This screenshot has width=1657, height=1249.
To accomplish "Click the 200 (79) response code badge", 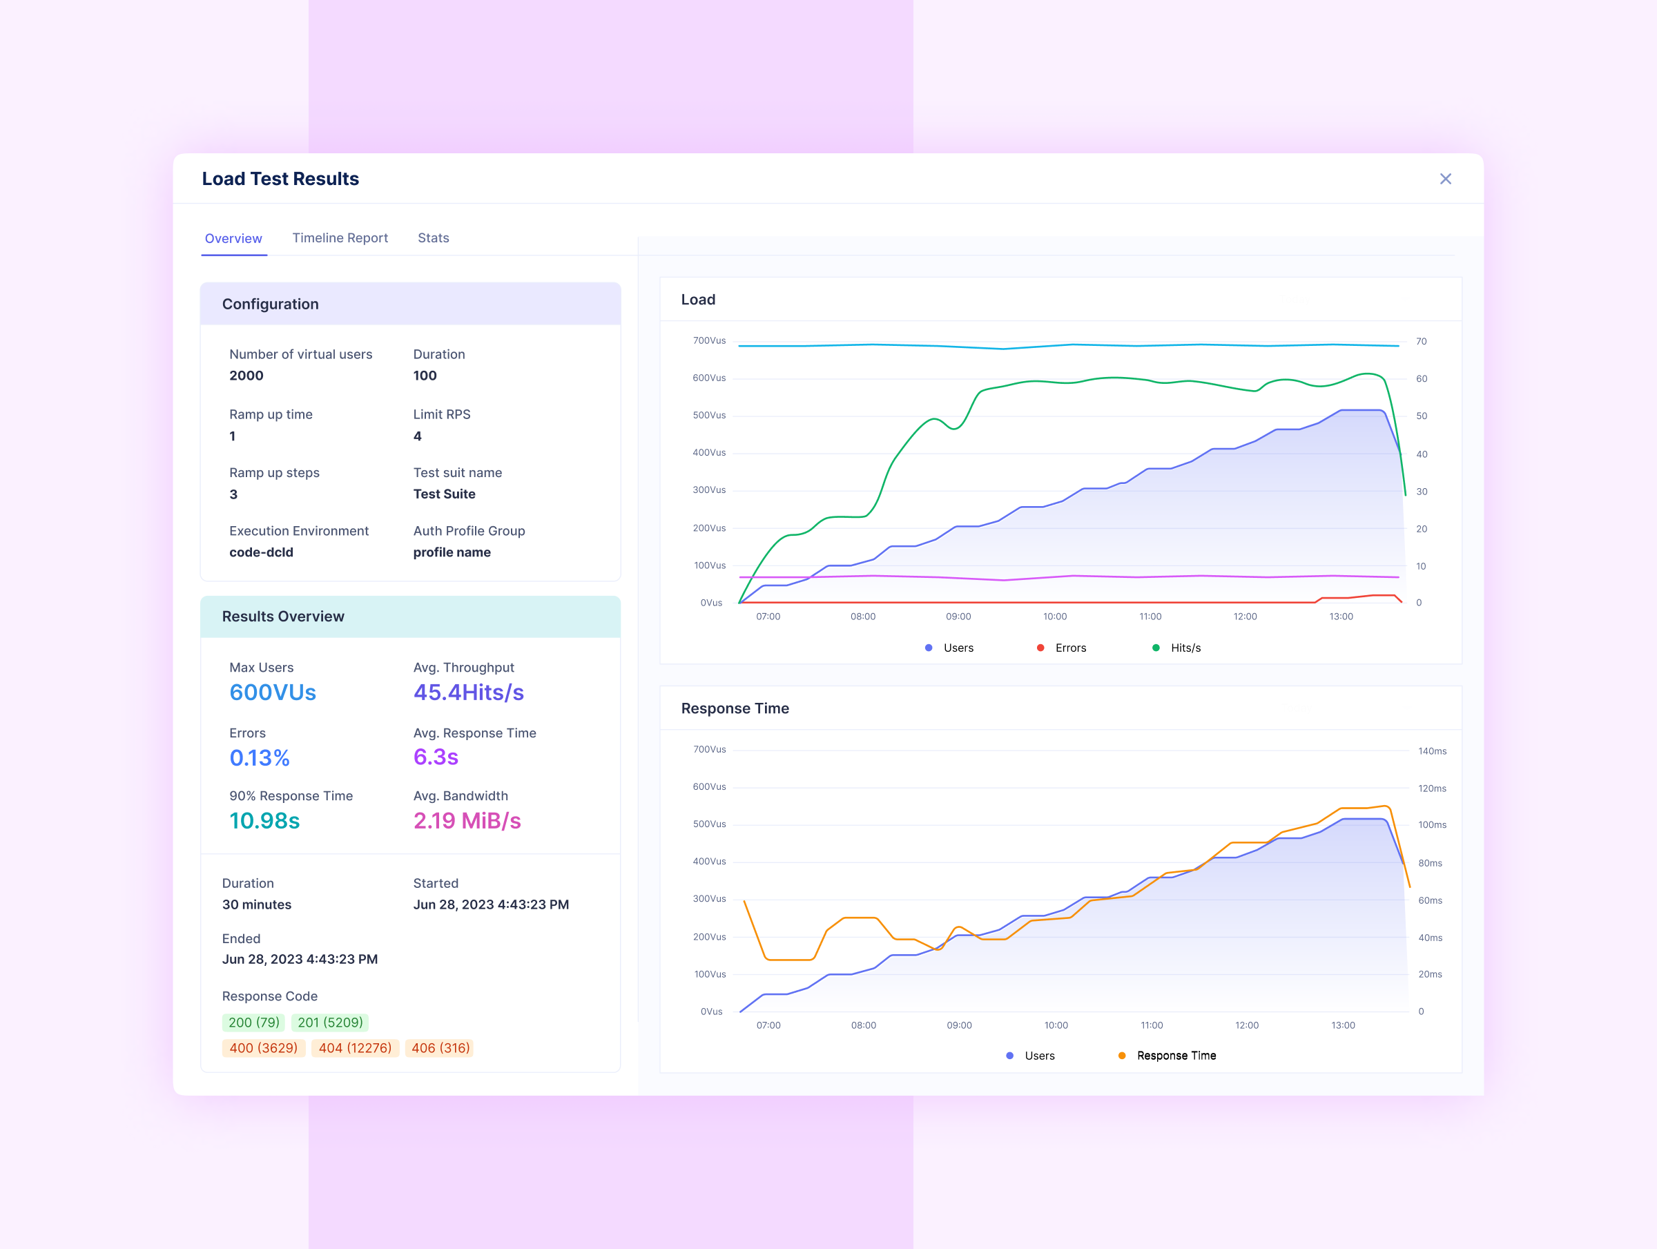I will point(253,1022).
